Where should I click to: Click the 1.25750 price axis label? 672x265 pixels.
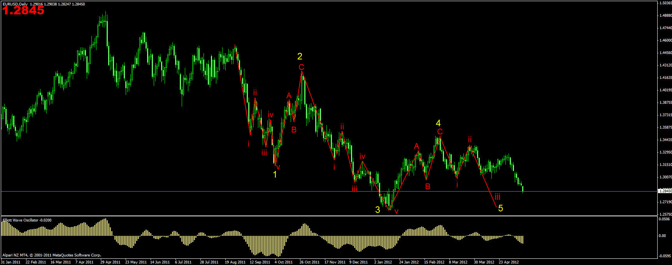click(665, 214)
